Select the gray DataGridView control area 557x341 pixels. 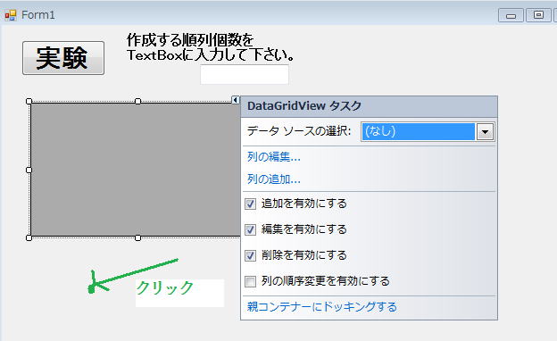[135, 170]
